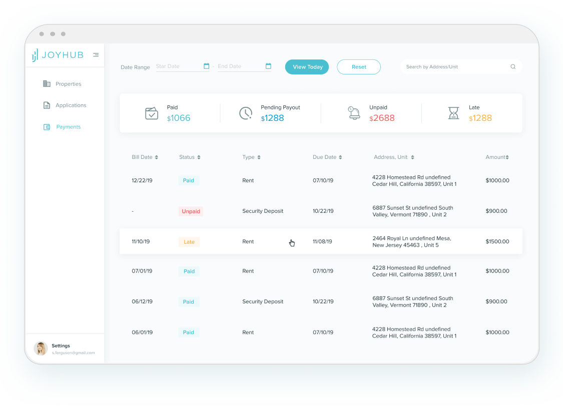Click the Late hourglass icon
The width and height of the screenshot is (563, 408).
tap(453, 113)
